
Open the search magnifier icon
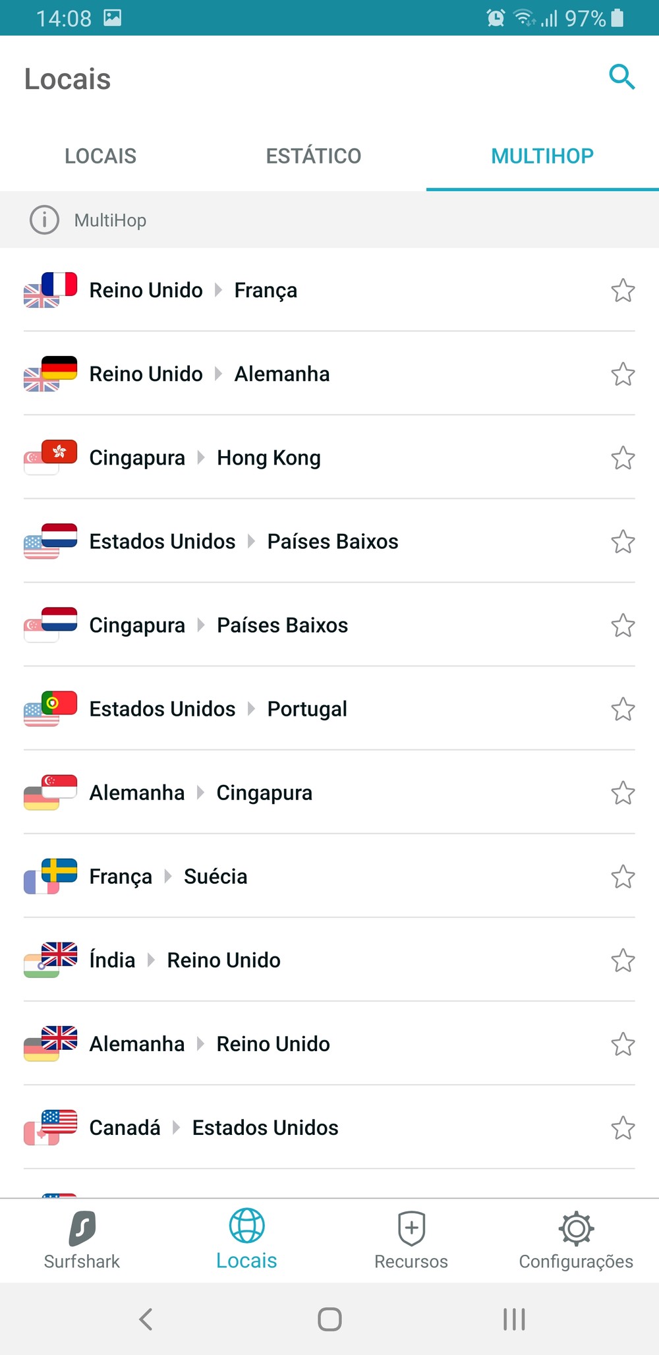(621, 77)
